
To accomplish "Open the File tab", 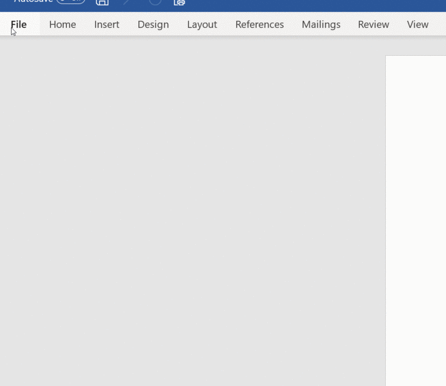I will click(19, 25).
